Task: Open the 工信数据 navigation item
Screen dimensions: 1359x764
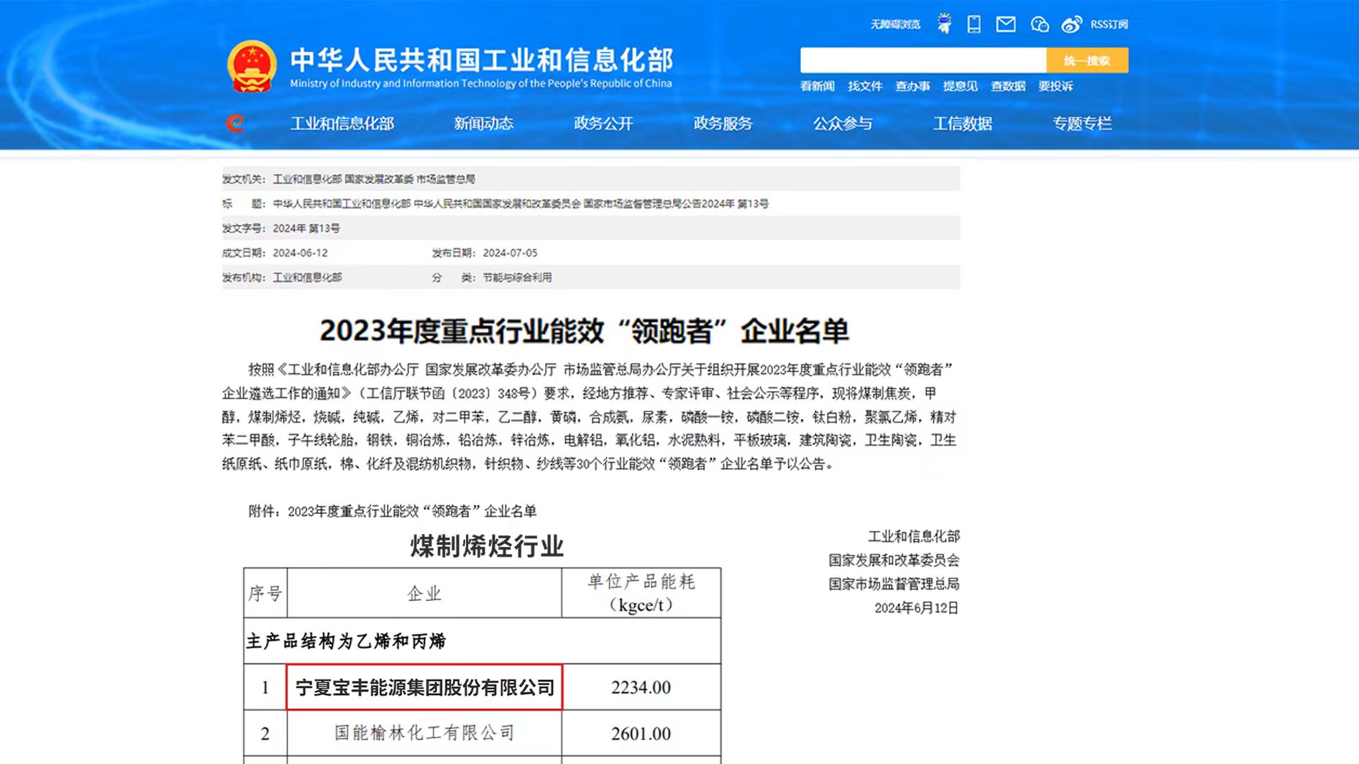Action: tap(962, 124)
